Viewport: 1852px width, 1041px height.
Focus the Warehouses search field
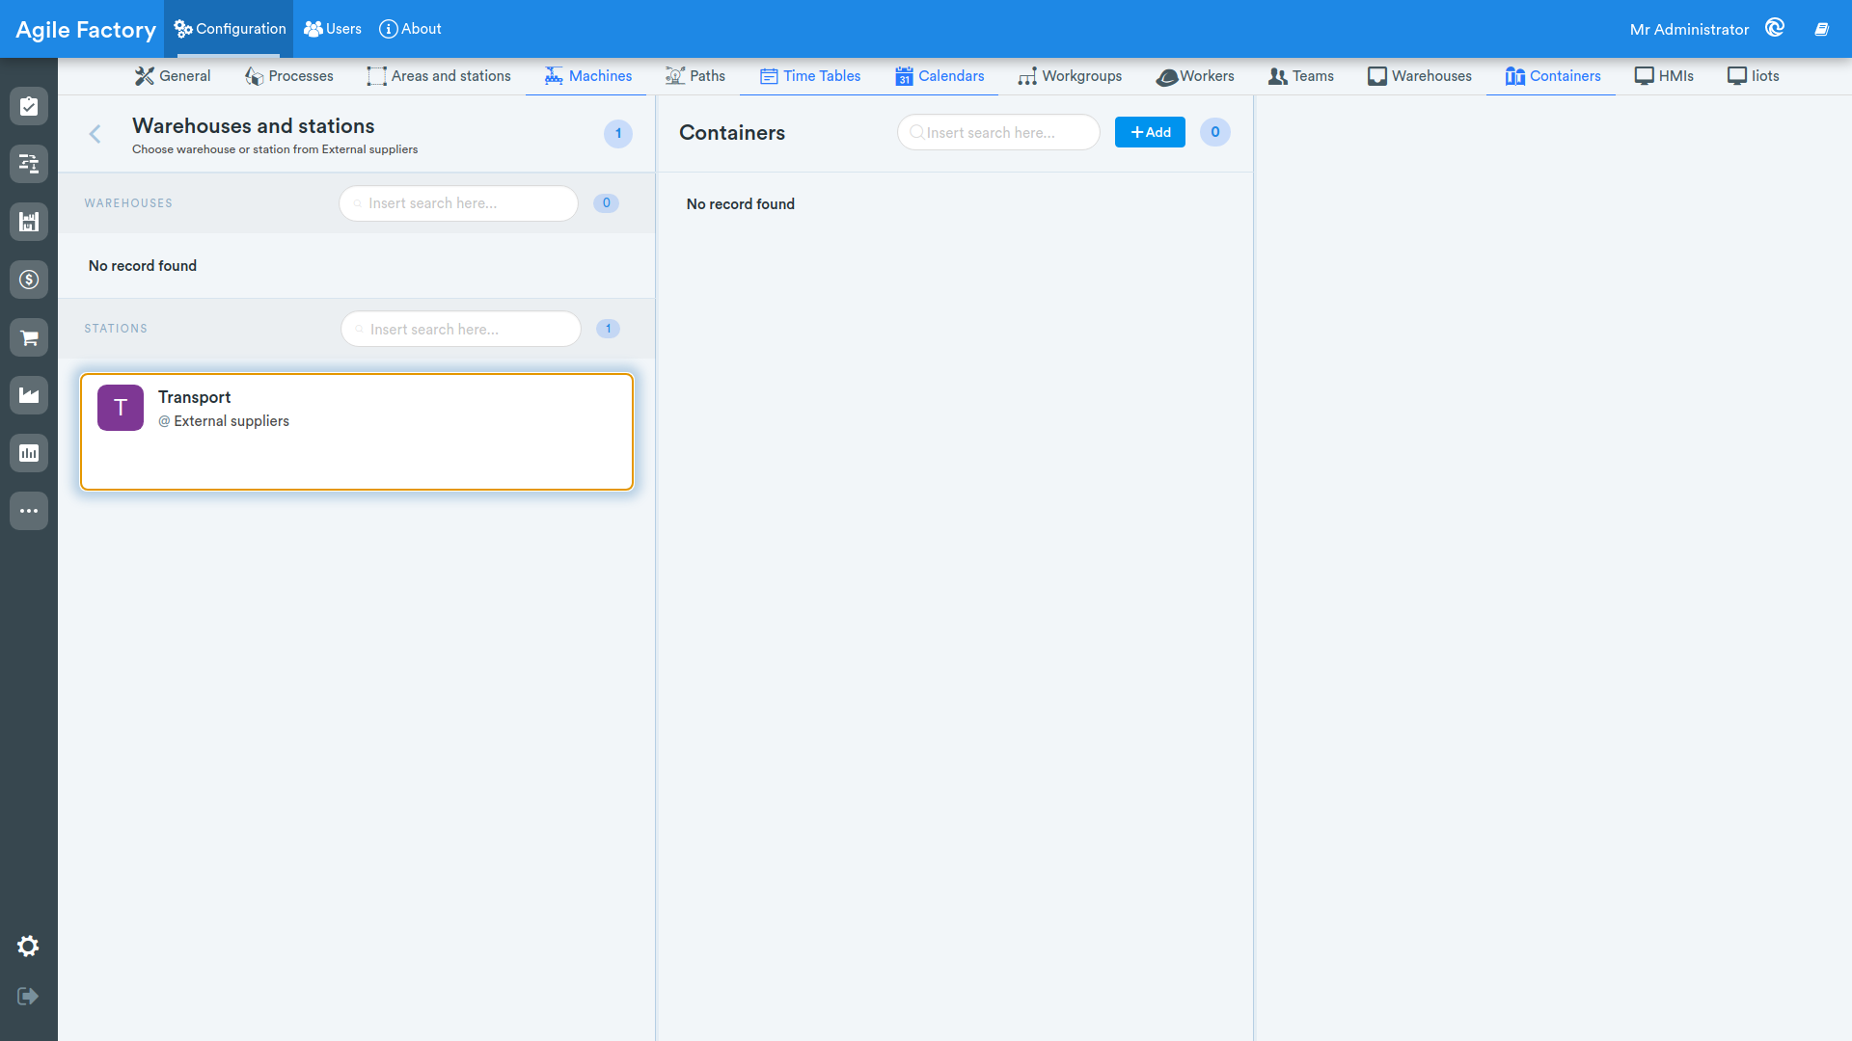tap(458, 203)
